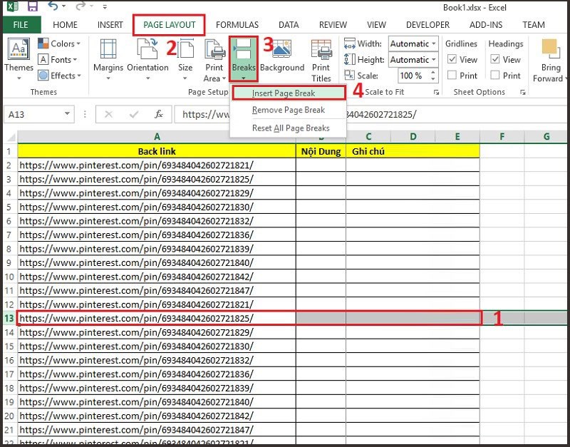This screenshot has width=570, height=447.
Task: Toggle Gridlines View checkbox
Action: [452, 59]
